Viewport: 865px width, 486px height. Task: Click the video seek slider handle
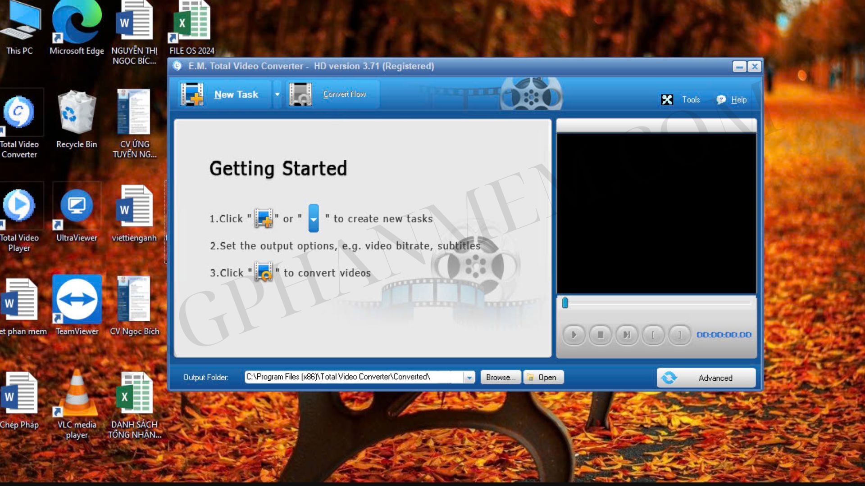coord(565,303)
